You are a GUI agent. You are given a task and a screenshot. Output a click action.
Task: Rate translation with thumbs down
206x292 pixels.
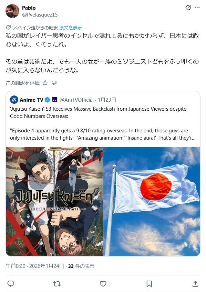pos(54,83)
